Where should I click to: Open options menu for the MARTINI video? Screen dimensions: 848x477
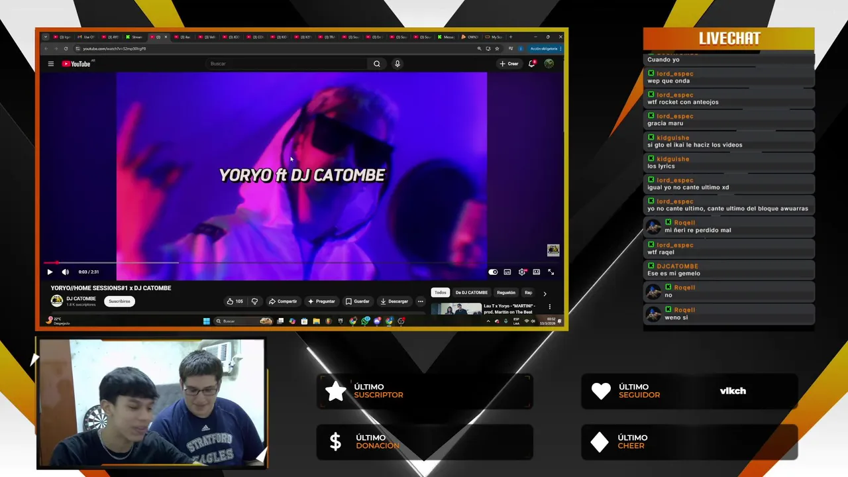[x=549, y=307]
